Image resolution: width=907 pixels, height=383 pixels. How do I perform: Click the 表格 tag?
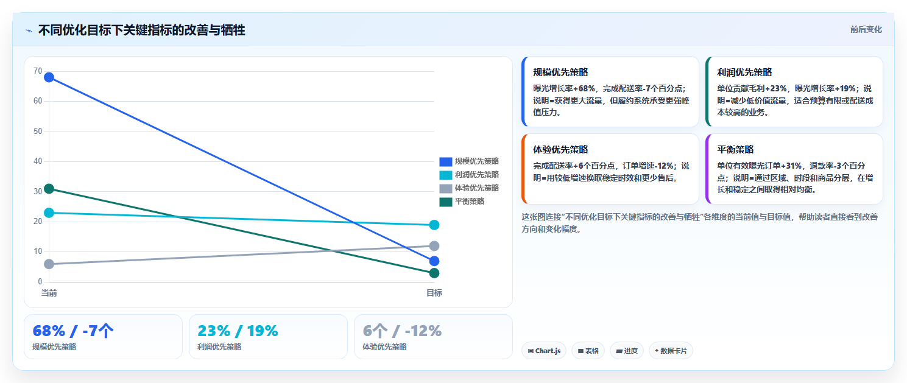(588, 351)
